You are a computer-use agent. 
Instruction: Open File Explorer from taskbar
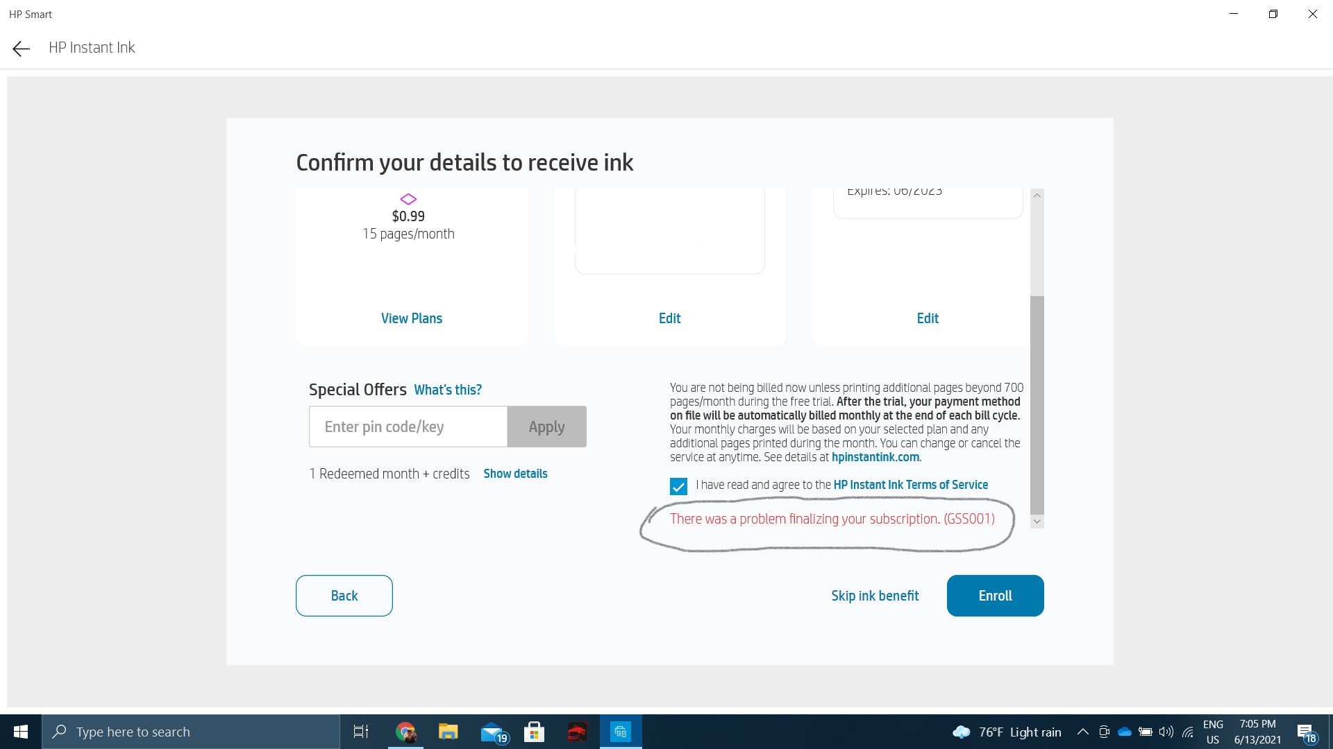click(448, 732)
